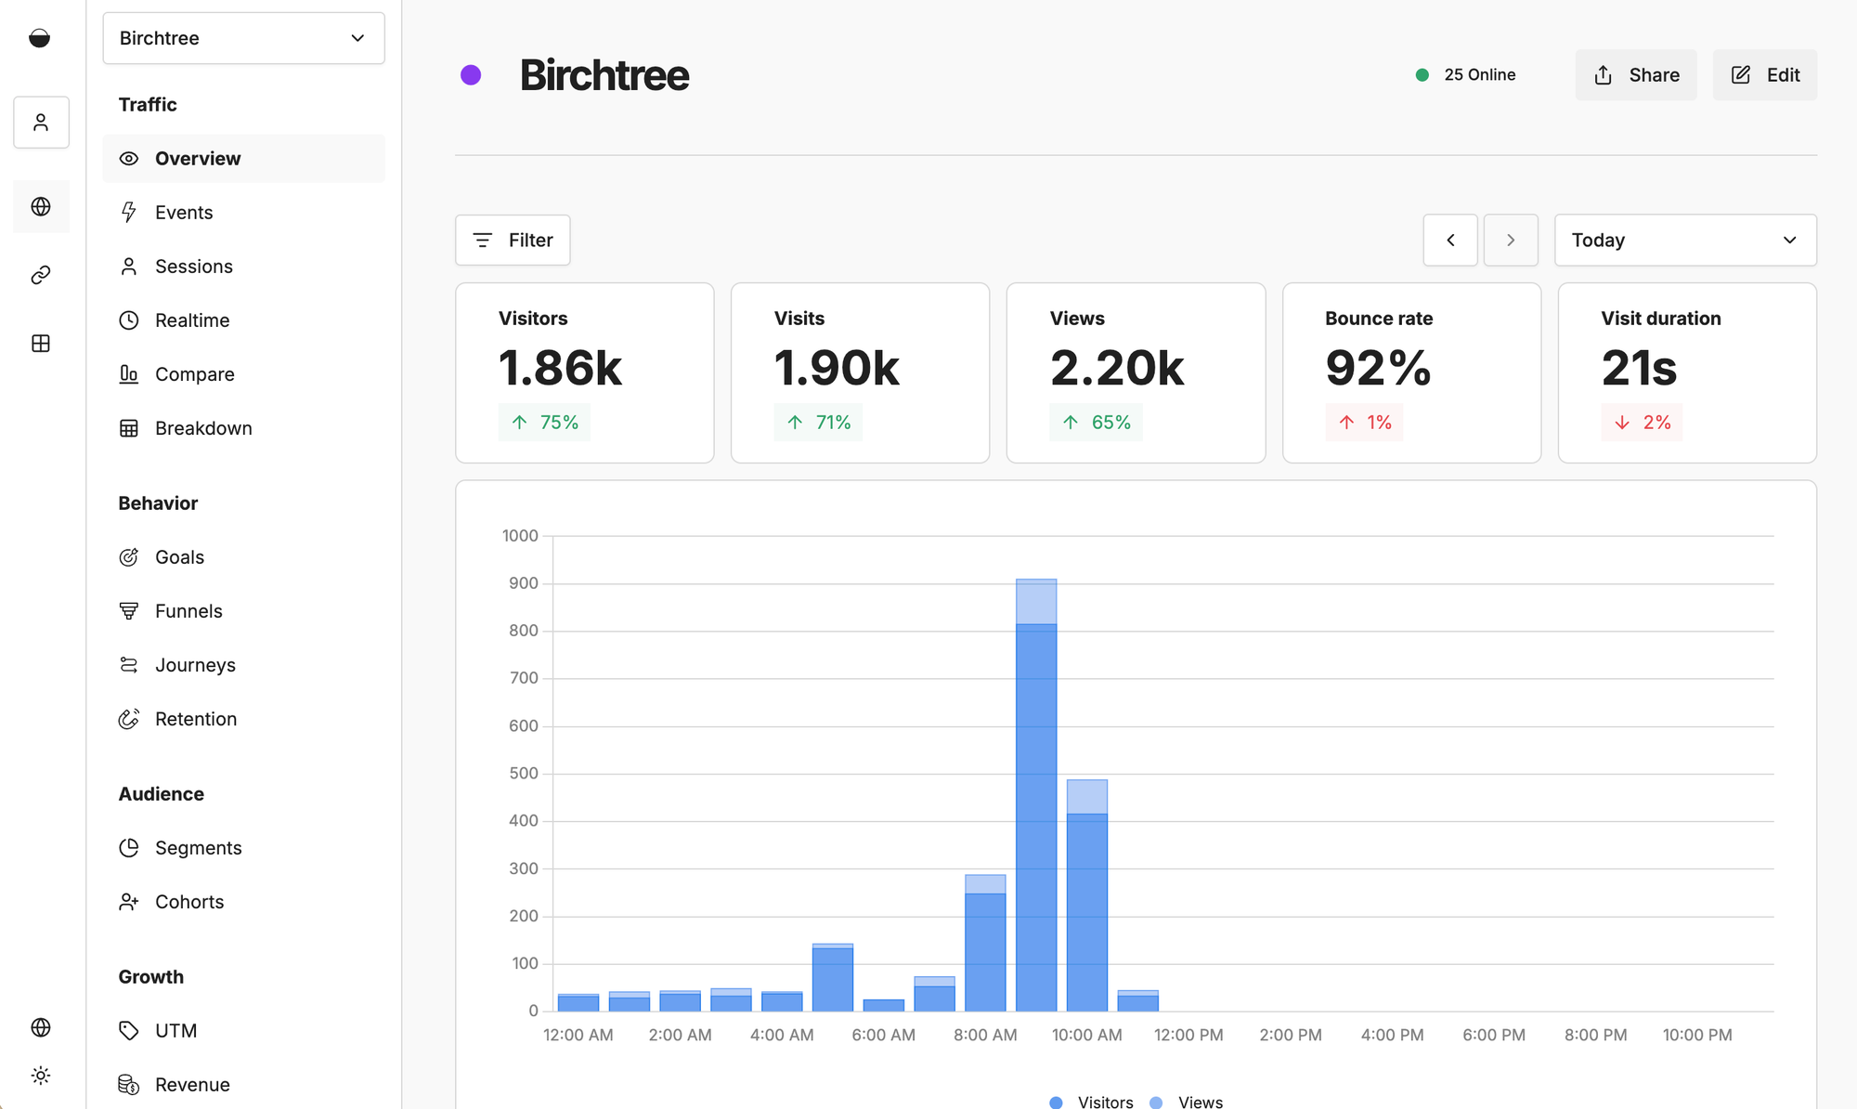
Task: Toggle light theme sun icon
Action: click(x=41, y=1076)
